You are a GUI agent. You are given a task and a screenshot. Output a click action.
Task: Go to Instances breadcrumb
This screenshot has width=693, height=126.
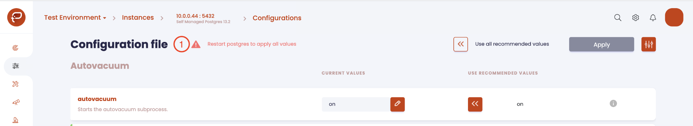tap(138, 18)
